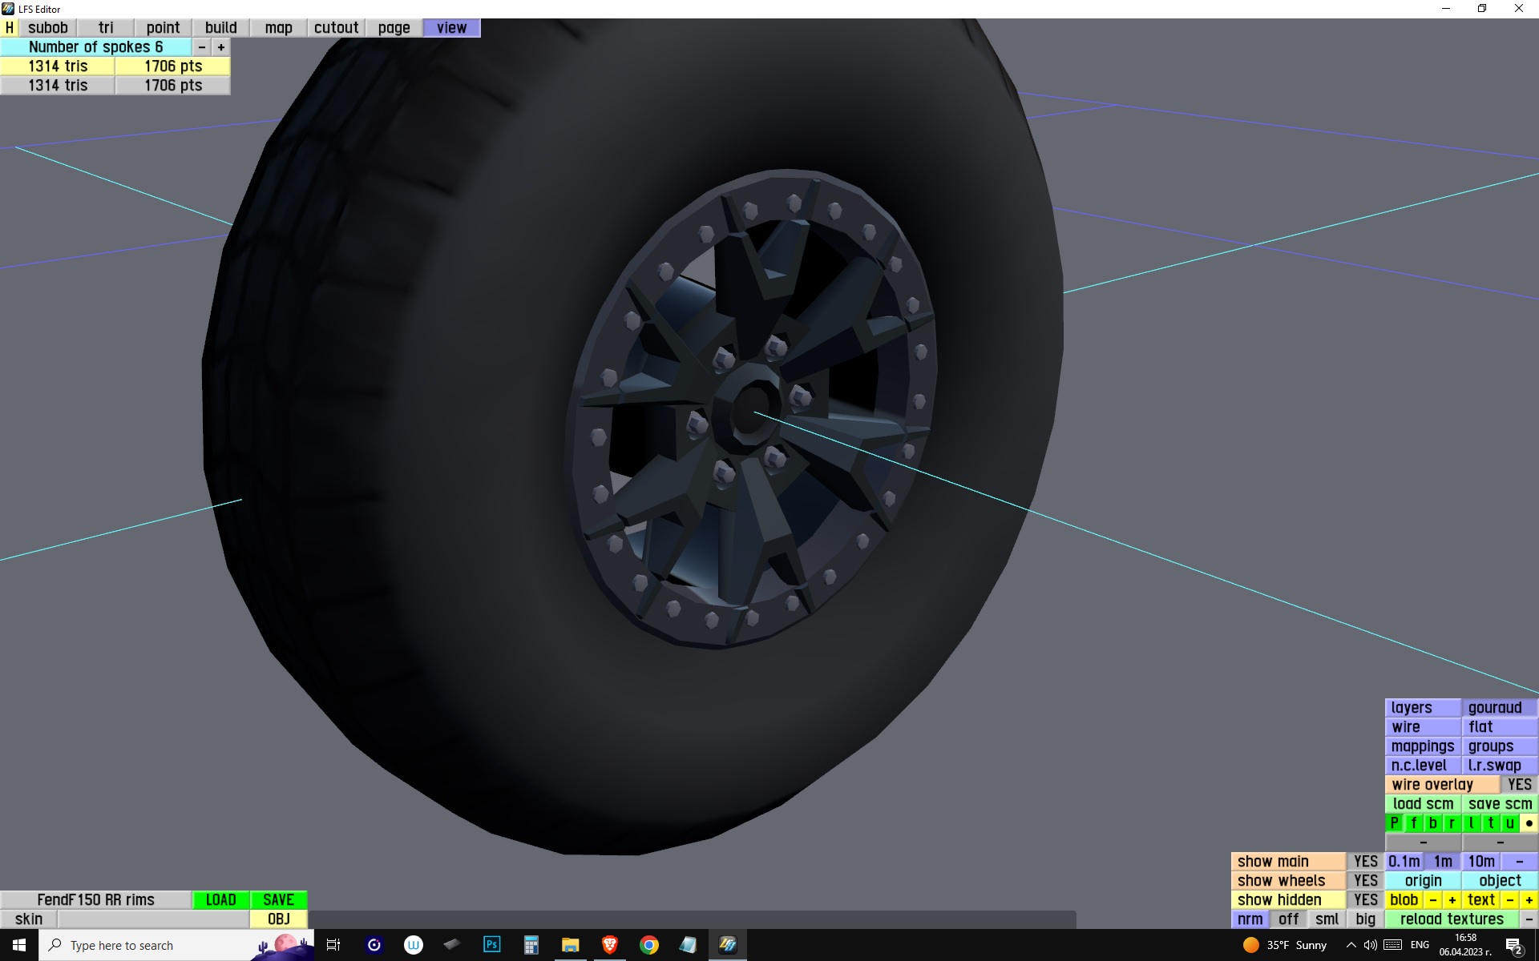Click the skin name input field
Screen dimensions: 1539x961
tap(152, 919)
